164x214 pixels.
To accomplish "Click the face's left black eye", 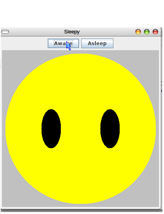I will [51, 129].
